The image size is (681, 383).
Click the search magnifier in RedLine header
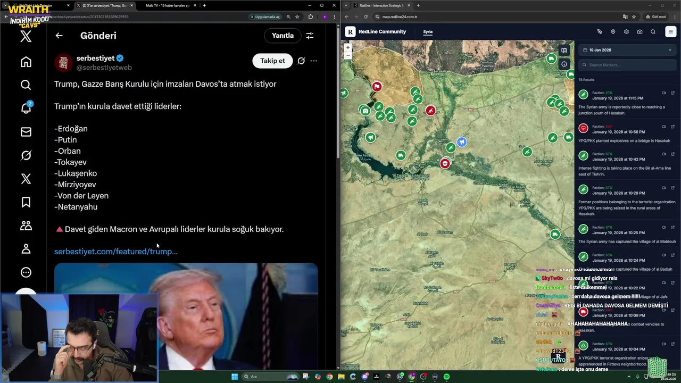click(x=653, y=32)
